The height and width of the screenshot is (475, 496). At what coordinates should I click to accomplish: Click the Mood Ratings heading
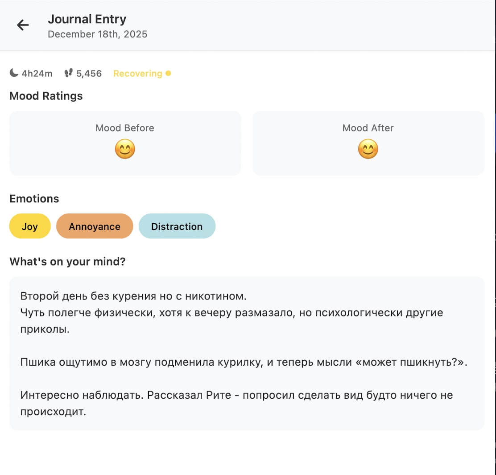pyautogui.click(x=46, y=96)
